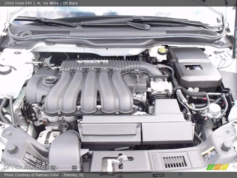
Task: Click the "2009 Volvo S40 2.4i" title text
Action: pos(23,3)
